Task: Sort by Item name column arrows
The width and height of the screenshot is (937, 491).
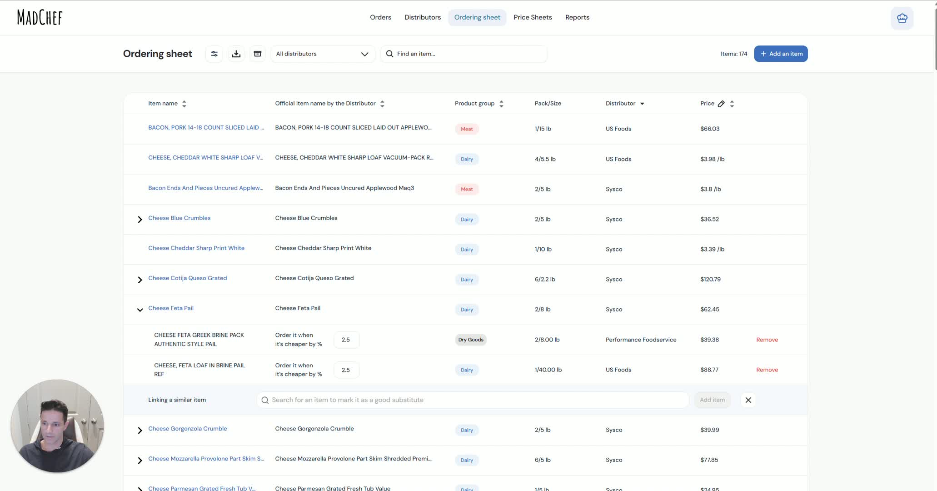Action: click(x=184, y=104)
